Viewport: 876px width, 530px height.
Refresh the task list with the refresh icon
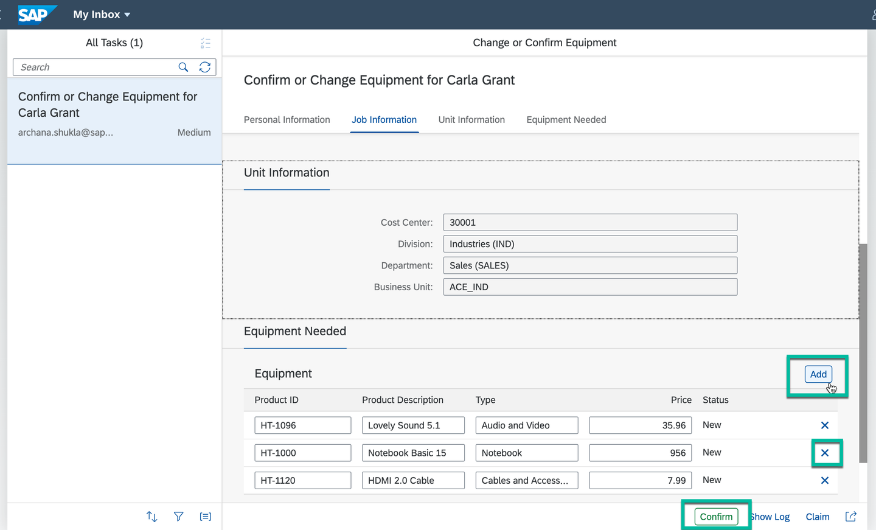pyautogui.click(x=205, y=67)
